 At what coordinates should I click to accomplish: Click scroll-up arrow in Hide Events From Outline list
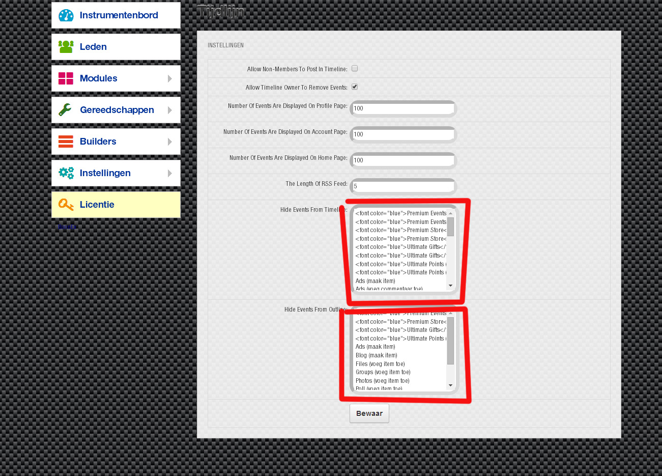tap(450, 313)
